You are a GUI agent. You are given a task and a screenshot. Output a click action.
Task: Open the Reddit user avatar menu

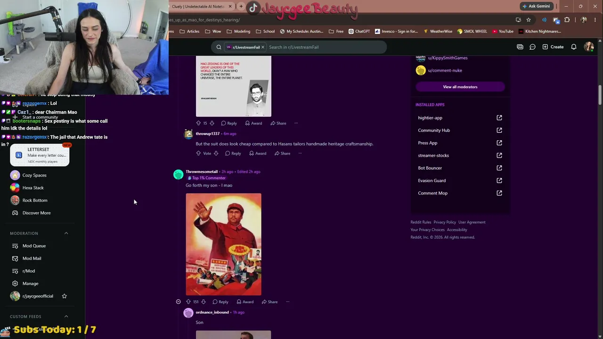click(x=589, y=47)
